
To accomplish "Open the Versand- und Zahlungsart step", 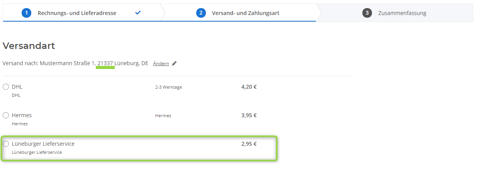I will pyautogui.click(x=246, y=13).
